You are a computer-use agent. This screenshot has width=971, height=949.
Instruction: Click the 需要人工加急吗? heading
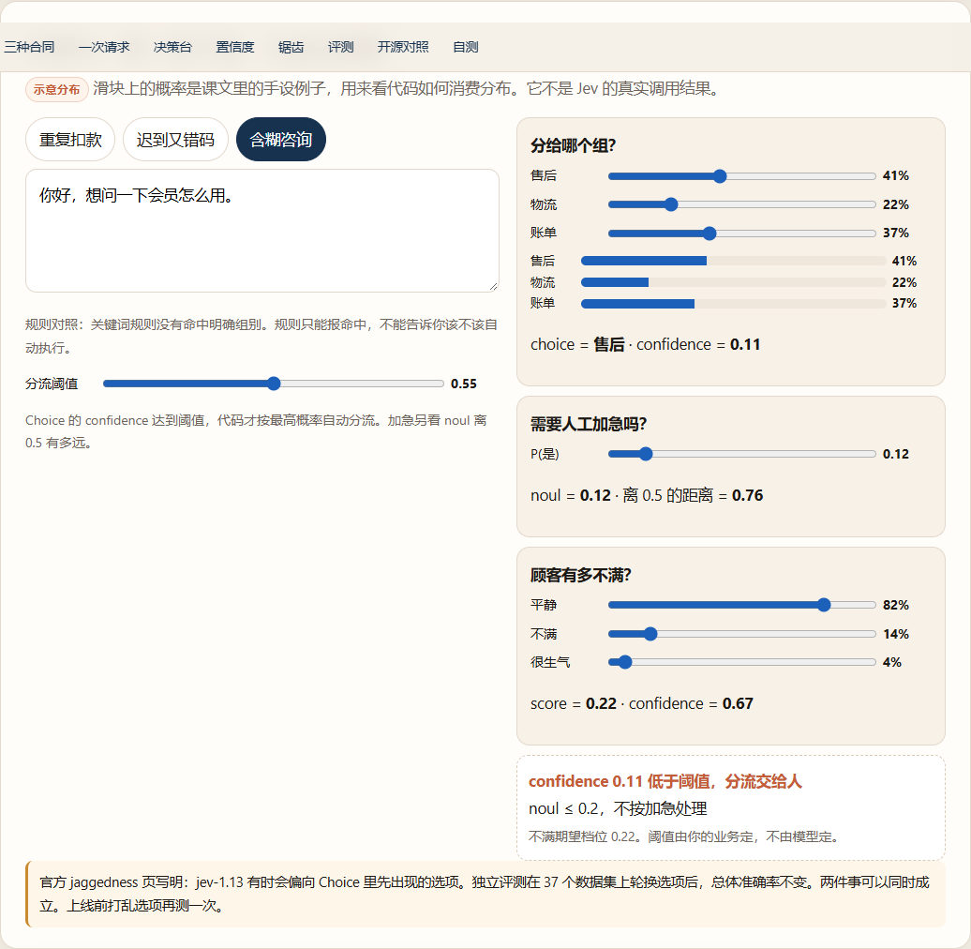point(589,424)
